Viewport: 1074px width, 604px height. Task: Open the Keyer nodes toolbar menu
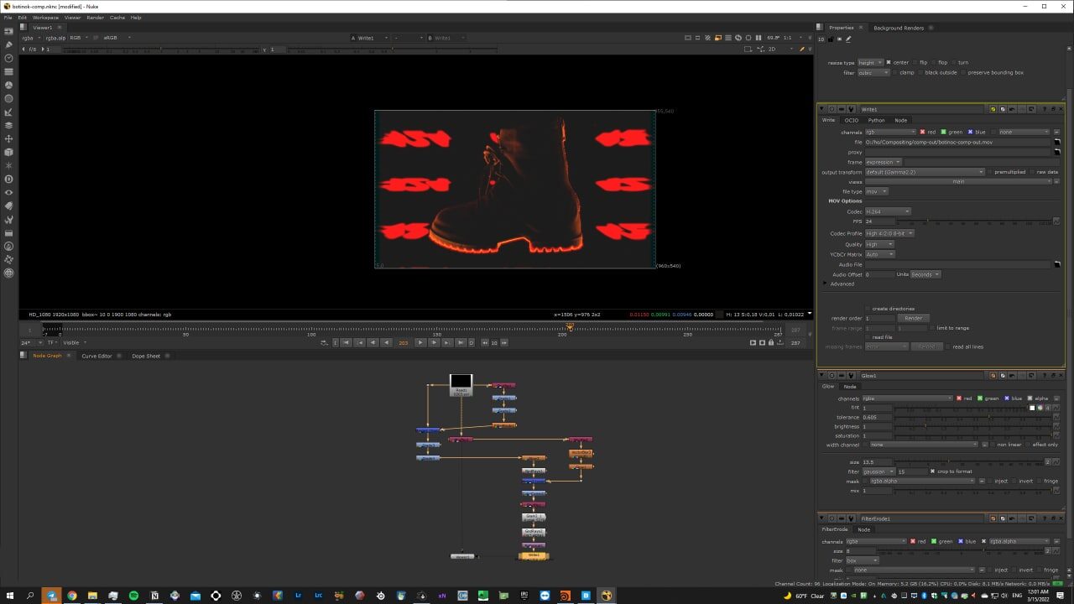tap(9, 112)
